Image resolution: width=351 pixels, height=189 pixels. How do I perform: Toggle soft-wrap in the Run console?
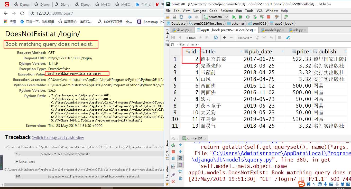pos(180,158)
